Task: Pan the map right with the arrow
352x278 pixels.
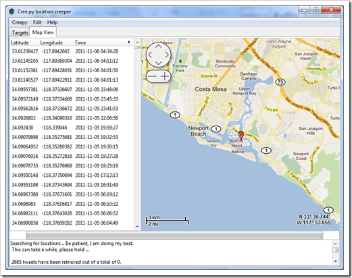Action: point(167,55)
